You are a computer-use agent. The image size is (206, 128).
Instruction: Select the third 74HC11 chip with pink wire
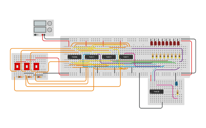(x=126, y=57)
